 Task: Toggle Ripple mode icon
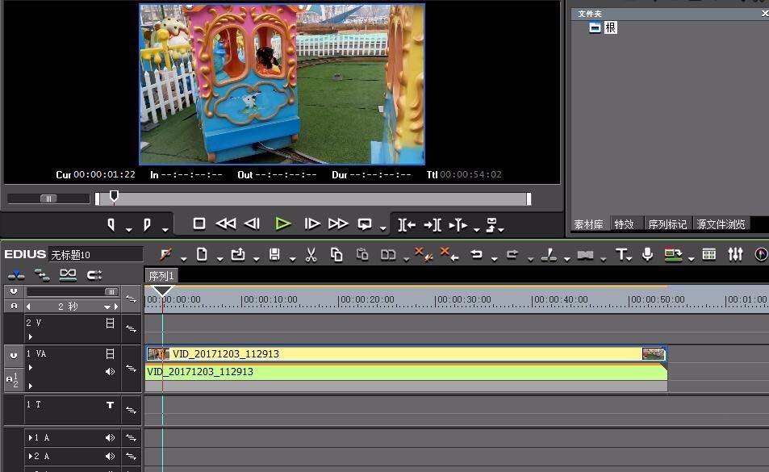68,275
